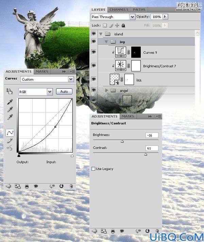
Task: Click the Brightness value field
Action: (x=152, y=135)
